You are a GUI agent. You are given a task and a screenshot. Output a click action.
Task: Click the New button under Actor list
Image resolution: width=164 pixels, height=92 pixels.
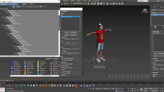[67, 33]
